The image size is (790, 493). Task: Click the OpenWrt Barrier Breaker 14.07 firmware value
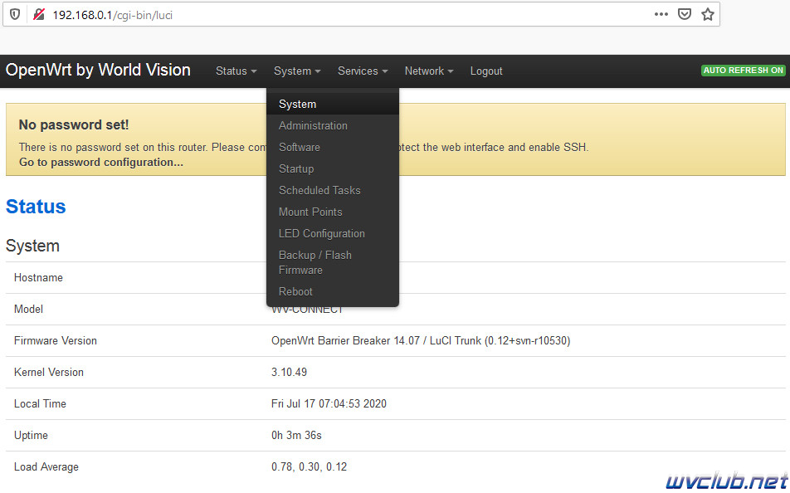point(421,341)
